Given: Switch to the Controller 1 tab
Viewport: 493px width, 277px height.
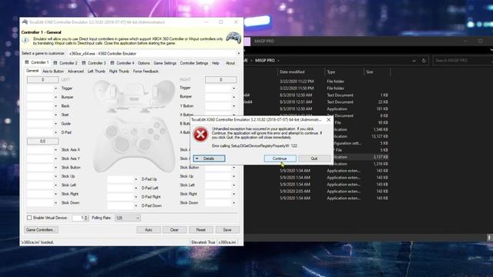Looking at the screenshot, I should pos(37,62).
